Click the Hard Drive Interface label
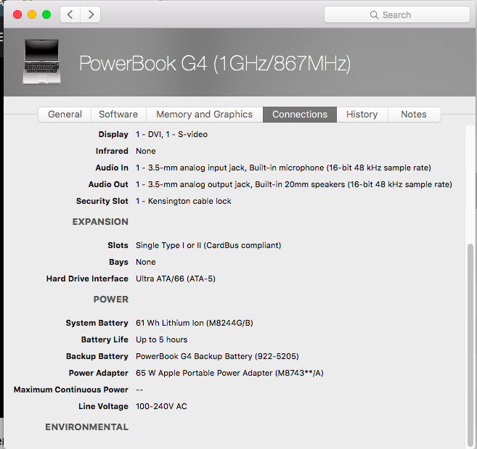477x449 pixels. [87, 279]
